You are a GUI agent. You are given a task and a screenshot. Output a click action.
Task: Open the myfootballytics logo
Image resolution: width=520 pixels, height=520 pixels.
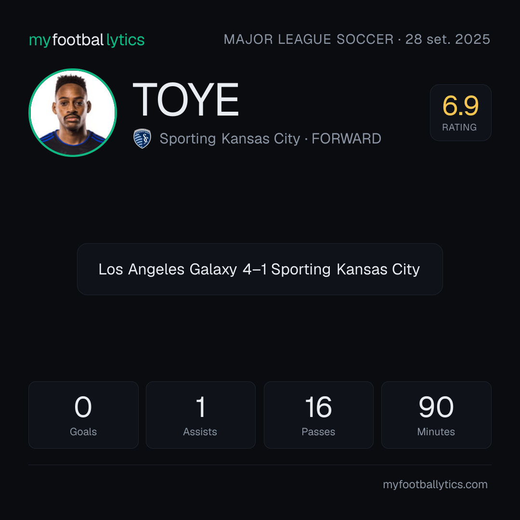click(87, 40)
